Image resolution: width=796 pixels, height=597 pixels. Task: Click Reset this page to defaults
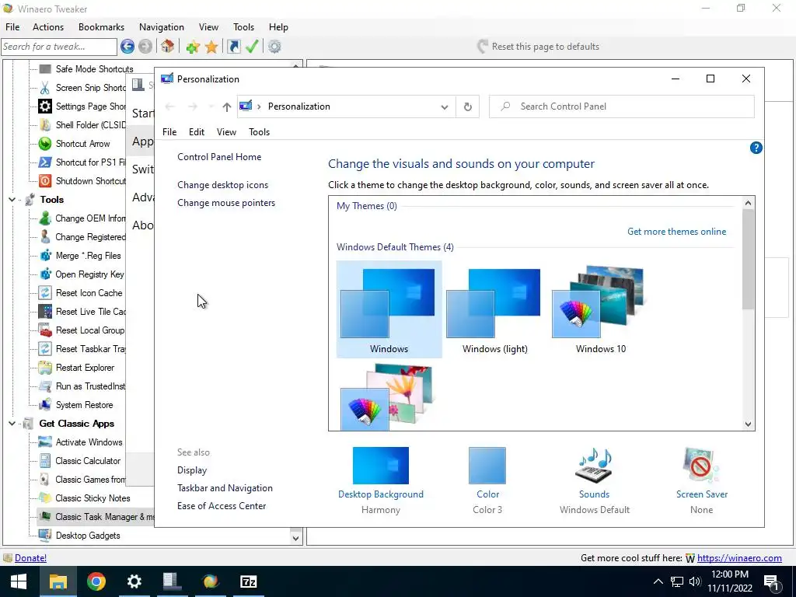[x=538, y=47]
